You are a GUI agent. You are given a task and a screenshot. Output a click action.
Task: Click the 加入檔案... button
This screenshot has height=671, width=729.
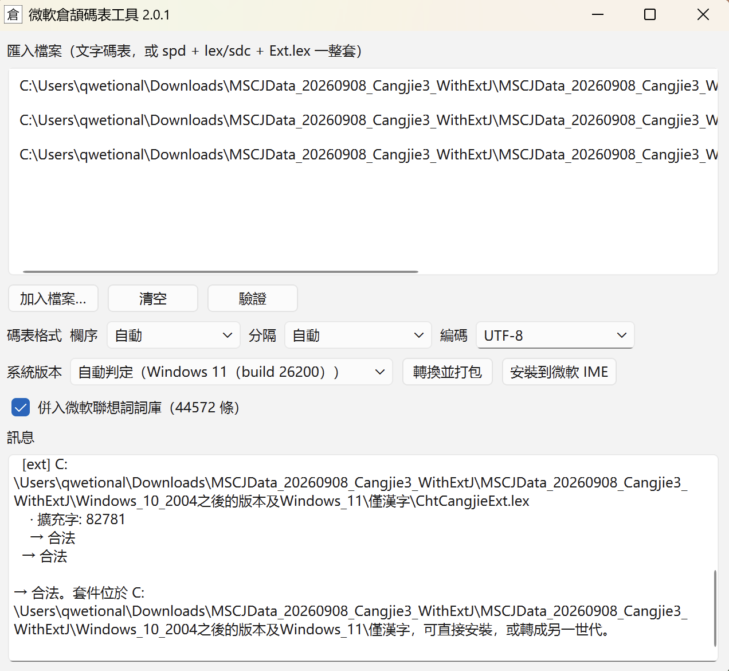click(53, 298)
